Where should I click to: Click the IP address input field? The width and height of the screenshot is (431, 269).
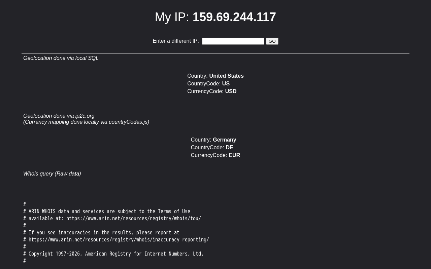233,41
